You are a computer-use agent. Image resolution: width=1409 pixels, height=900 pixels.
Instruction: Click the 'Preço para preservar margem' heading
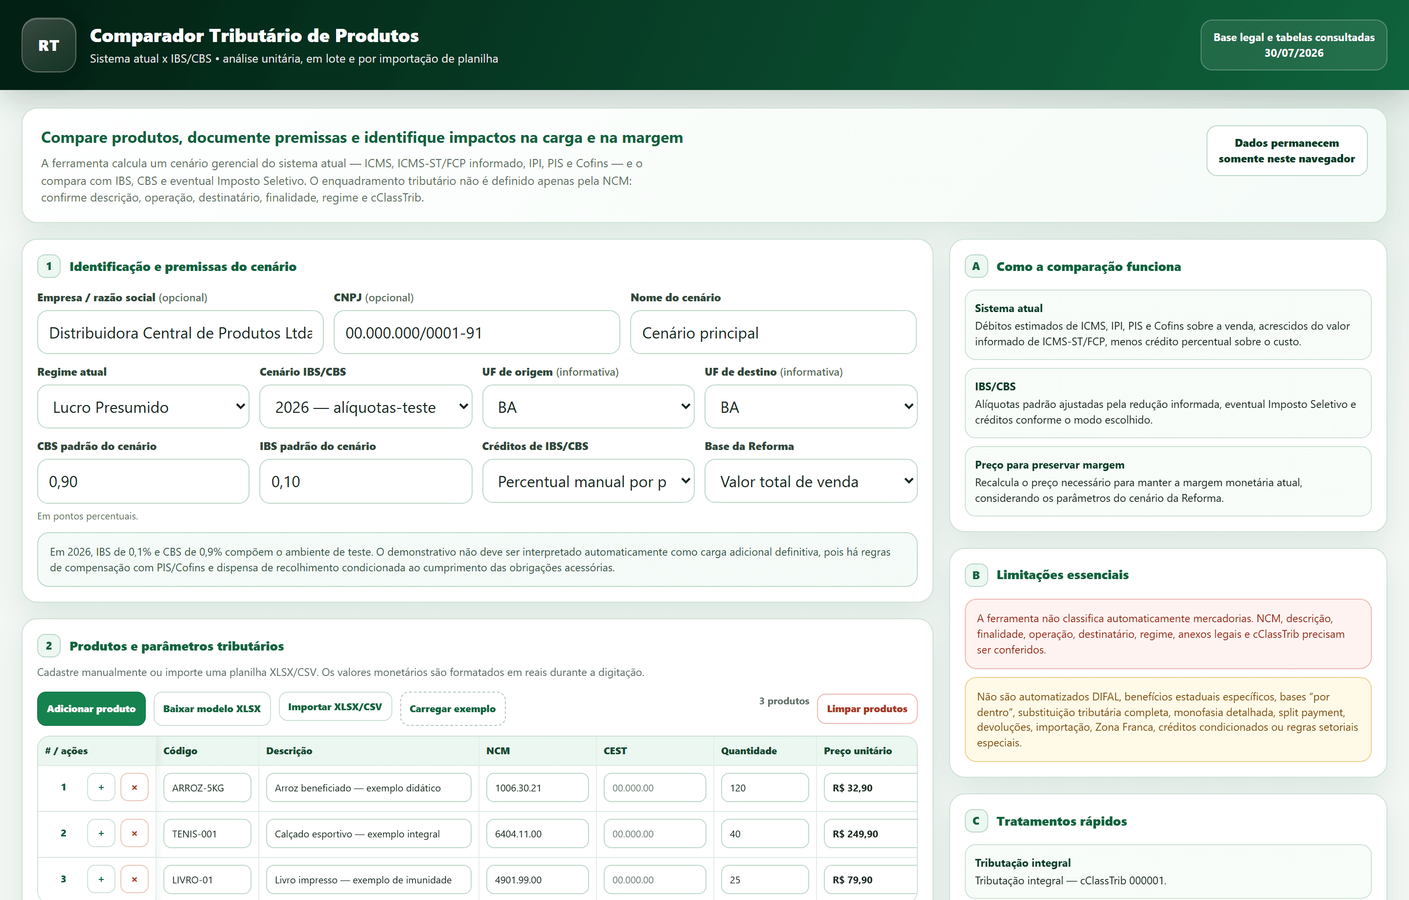pyautogui.click(x=1049, y=465)
